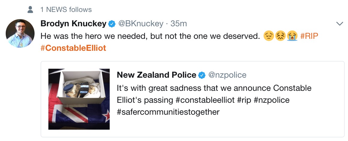Open the Brodyn Knuckey display name link
Viewport: 348px width, 141px height.
point(73,23)
